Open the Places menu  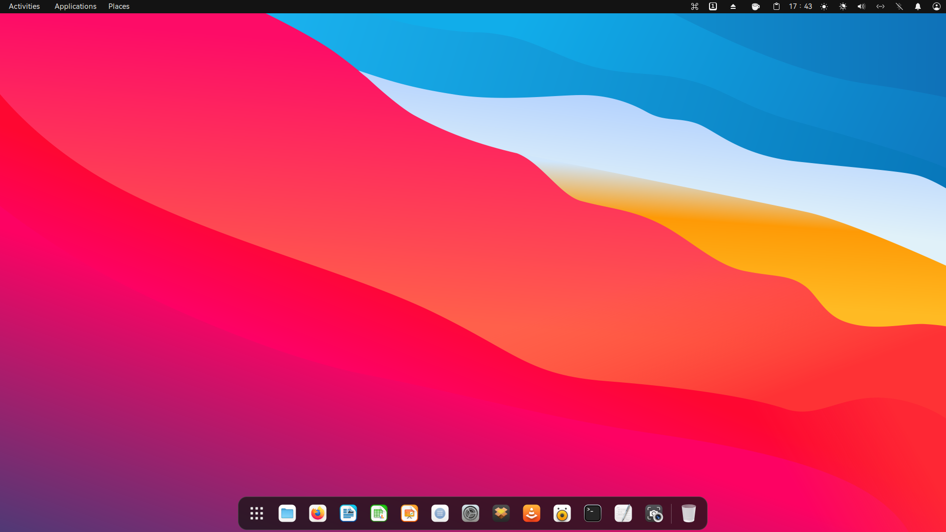pos(119,6)
